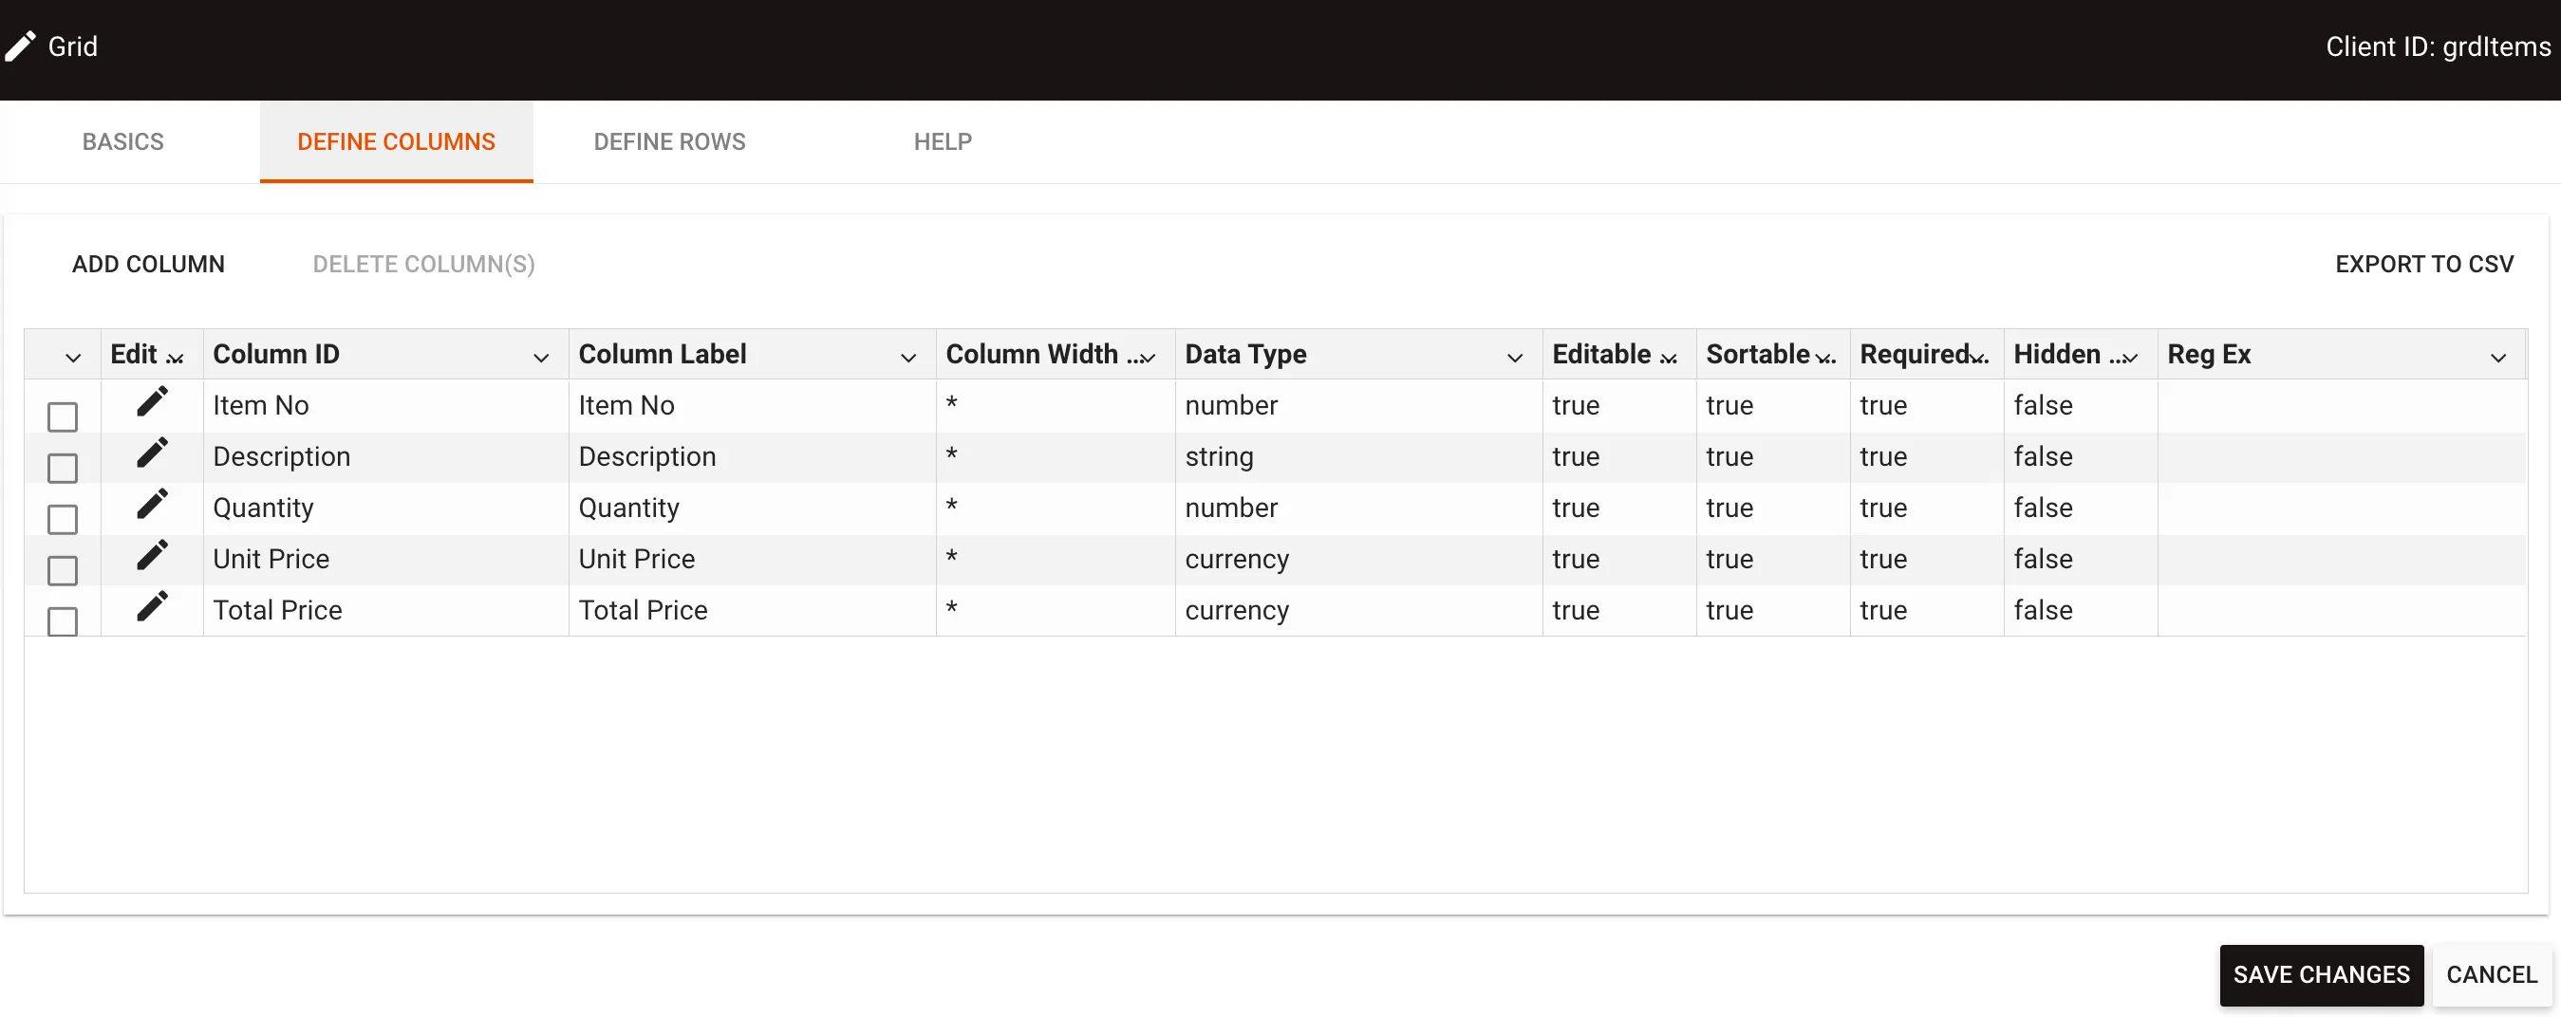Click the Grid pencil icon in the header
2561x1017 pixels.
[21, 46]
